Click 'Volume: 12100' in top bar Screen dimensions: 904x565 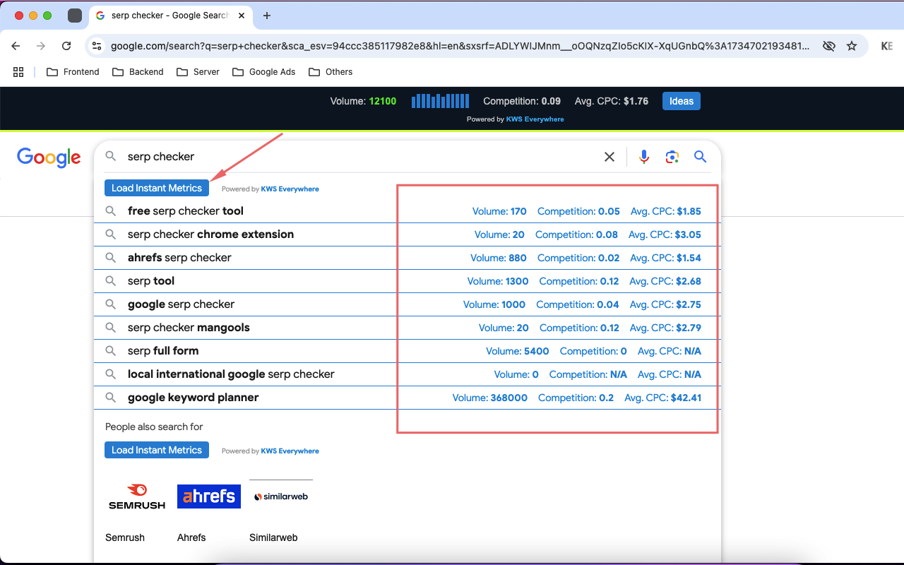363,101
